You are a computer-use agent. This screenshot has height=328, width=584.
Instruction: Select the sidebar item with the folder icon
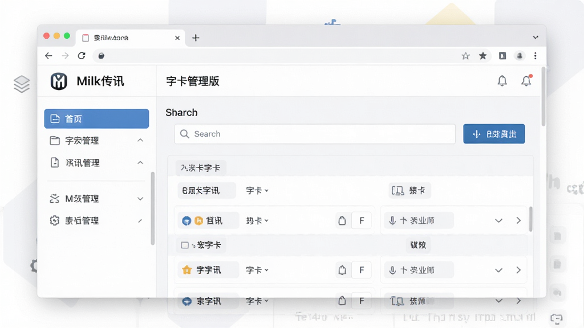tap(96, 141)
